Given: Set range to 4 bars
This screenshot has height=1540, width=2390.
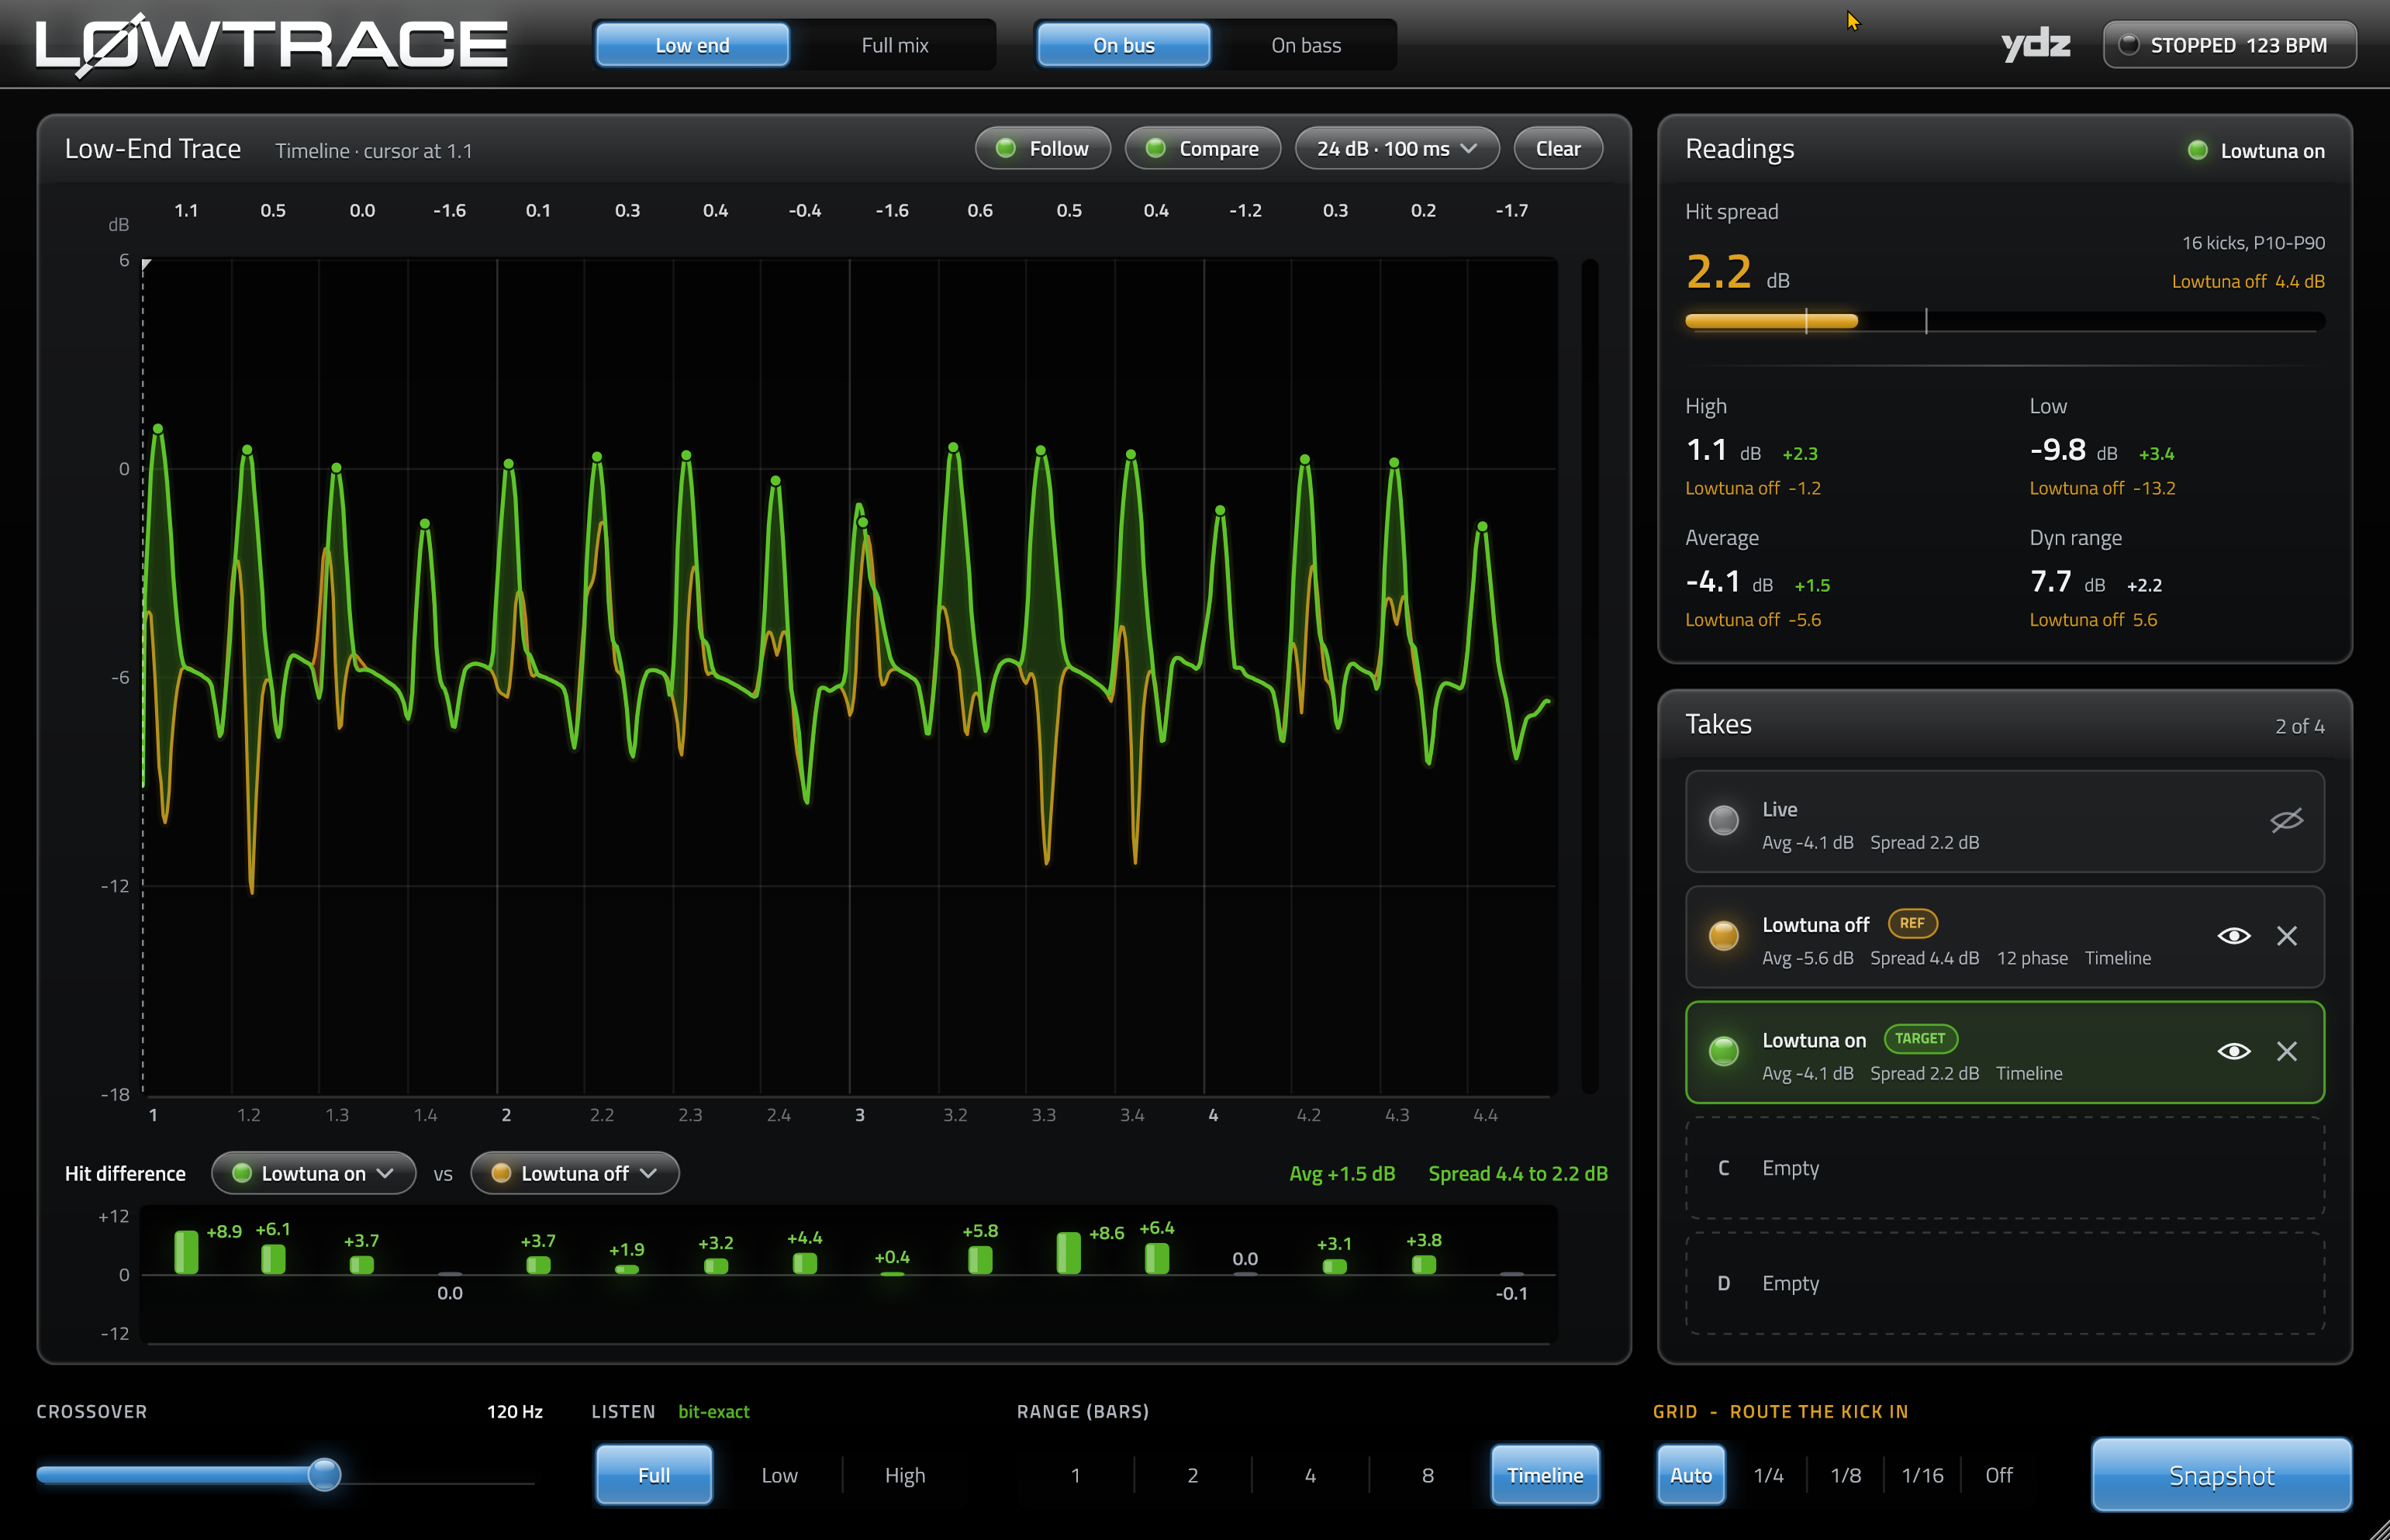Looking at the screenshot, I should tap(1310, 1475).
